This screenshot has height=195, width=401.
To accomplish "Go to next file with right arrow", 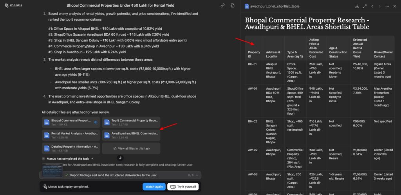I will (379, 6).
